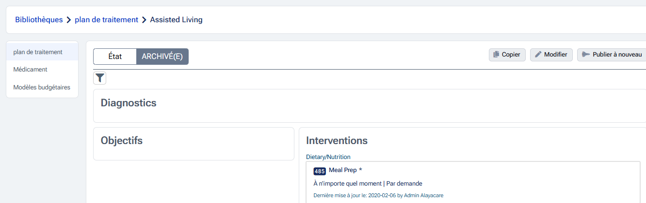Switch to the Médicament sidebar item
The height and width of the screenshot is (203, 646).
tap(30, 69)
